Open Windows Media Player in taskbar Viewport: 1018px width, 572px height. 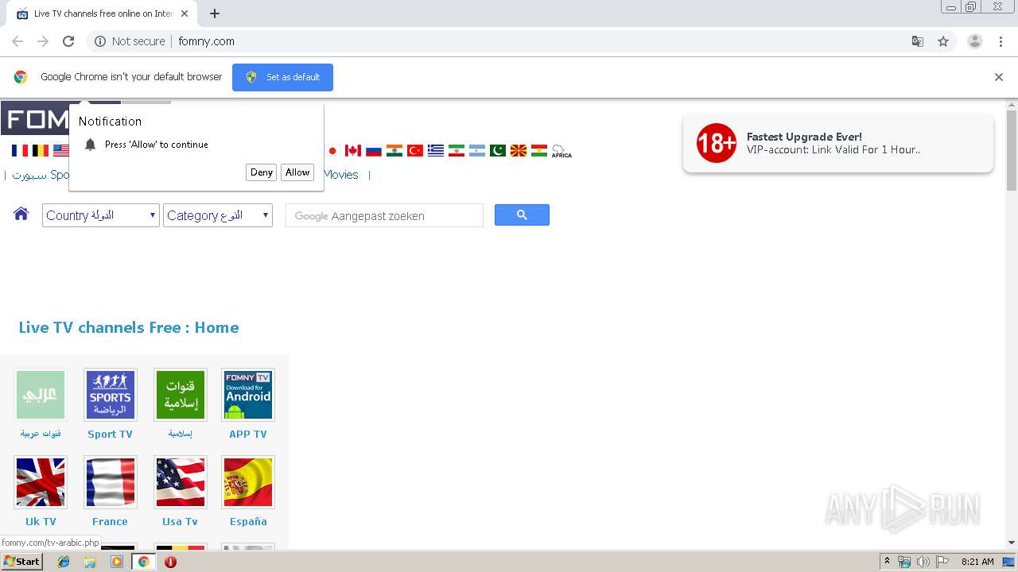click(117, 562)
